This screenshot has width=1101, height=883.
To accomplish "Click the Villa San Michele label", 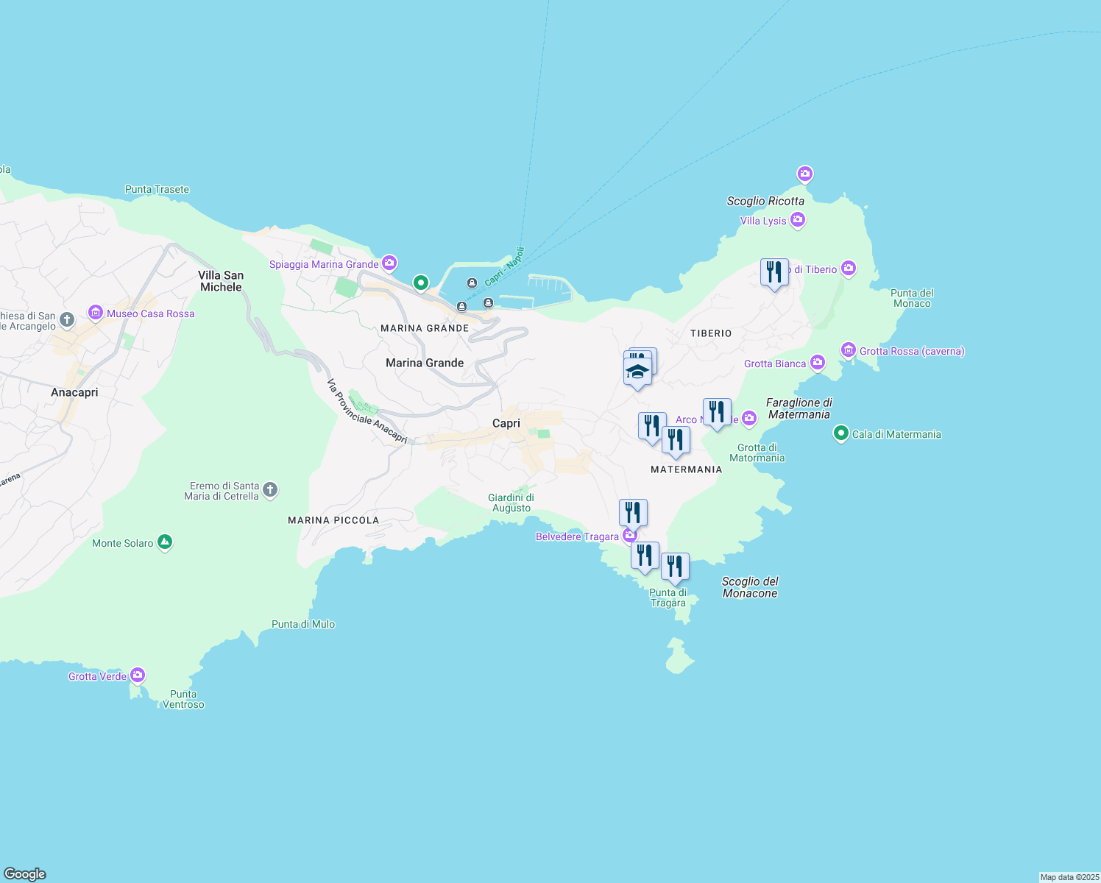I will pyautogui.click(x=221, y=281).
